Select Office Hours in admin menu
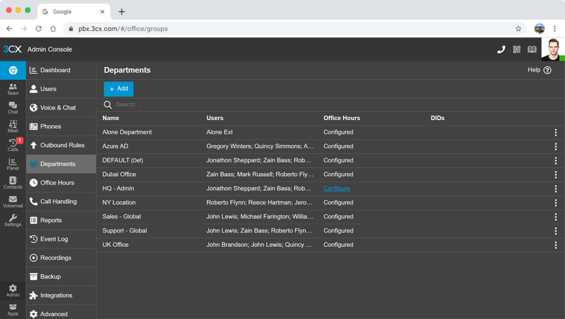 click(x=57, y=183)
